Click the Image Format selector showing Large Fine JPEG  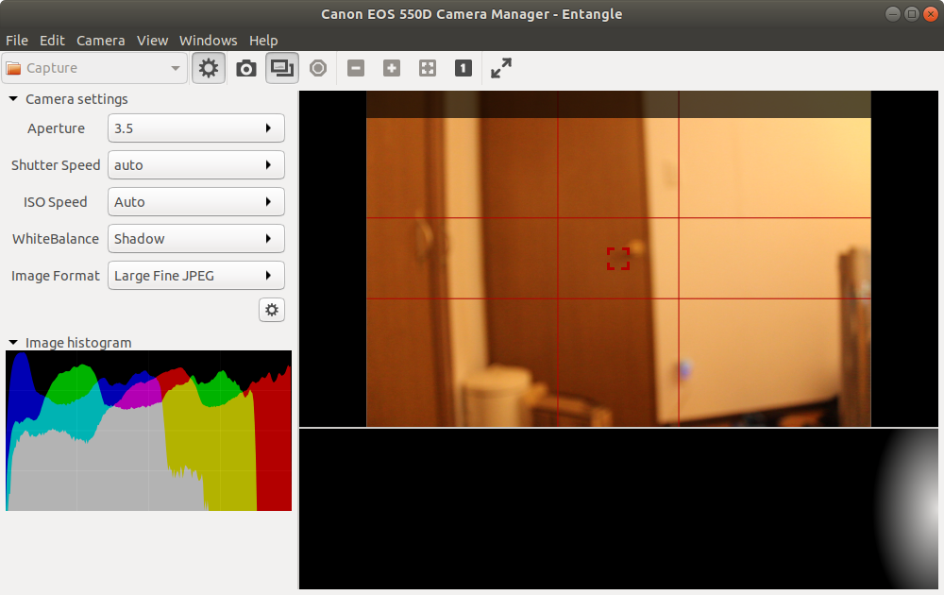pos(195,275)
